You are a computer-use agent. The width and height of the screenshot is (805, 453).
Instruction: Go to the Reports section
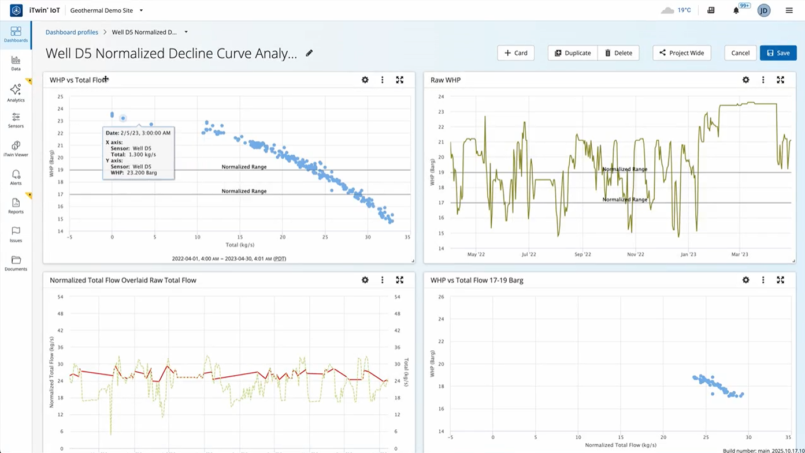click(x=16, y=205)
